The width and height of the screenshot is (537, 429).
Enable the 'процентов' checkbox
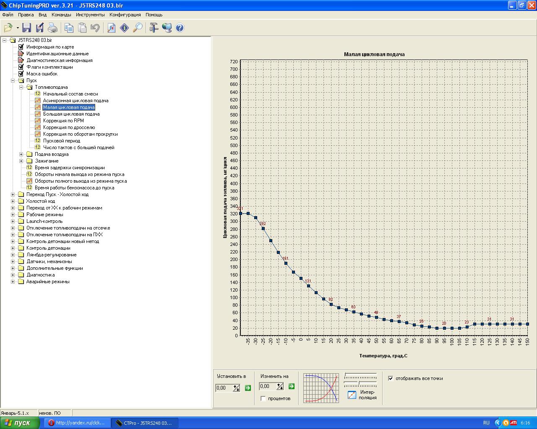pos(263,398)
